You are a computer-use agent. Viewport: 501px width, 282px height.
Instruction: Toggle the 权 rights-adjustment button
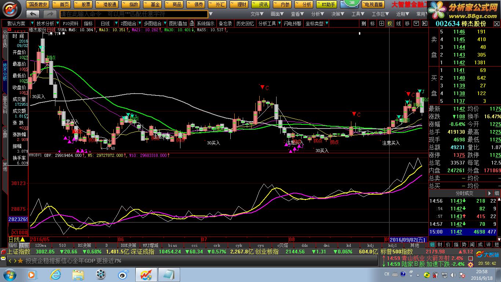tap(390, 23)
